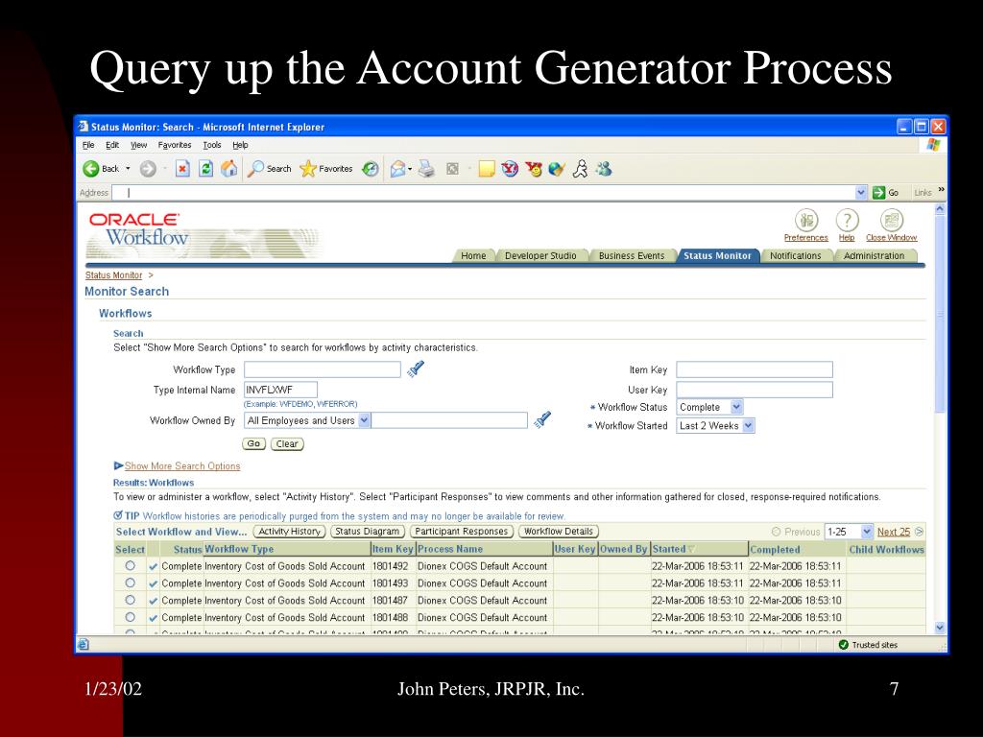This screenshot has width=983, height=737.
Task: Click the Print icon in toolbar
Action: 426,169
